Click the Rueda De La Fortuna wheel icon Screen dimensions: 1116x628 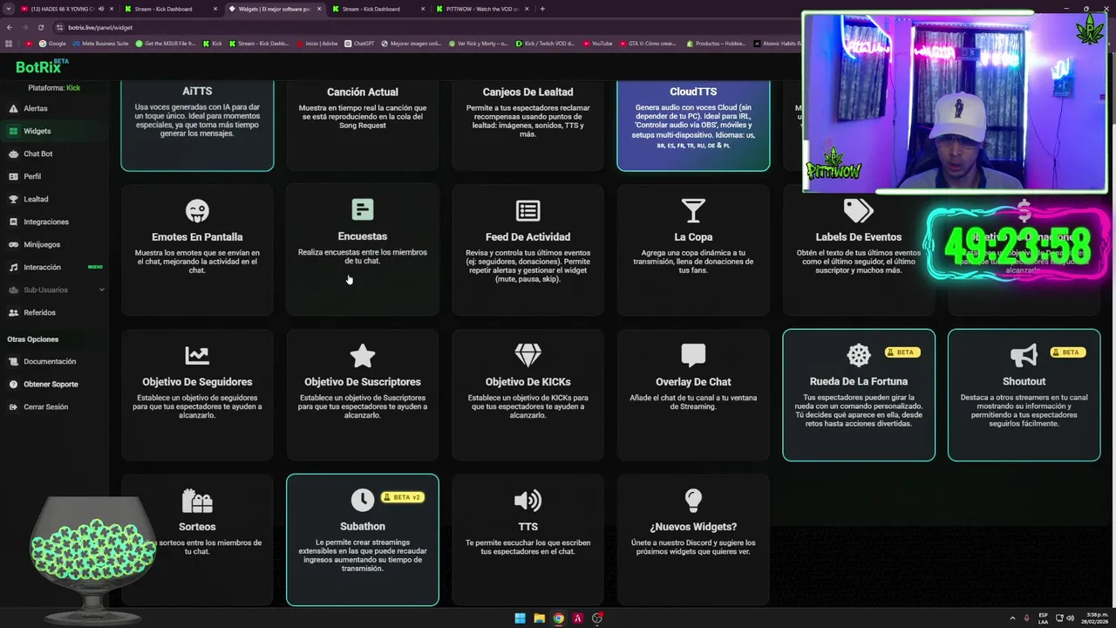tap(859, 355)
